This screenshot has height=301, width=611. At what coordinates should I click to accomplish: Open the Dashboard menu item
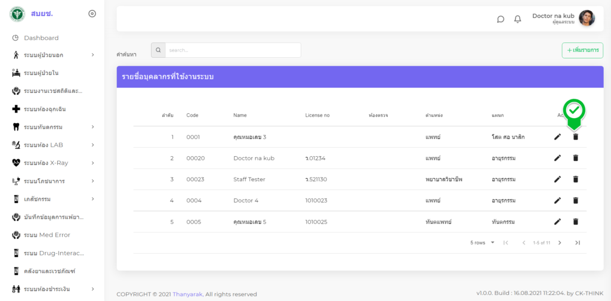click(41, 38)
